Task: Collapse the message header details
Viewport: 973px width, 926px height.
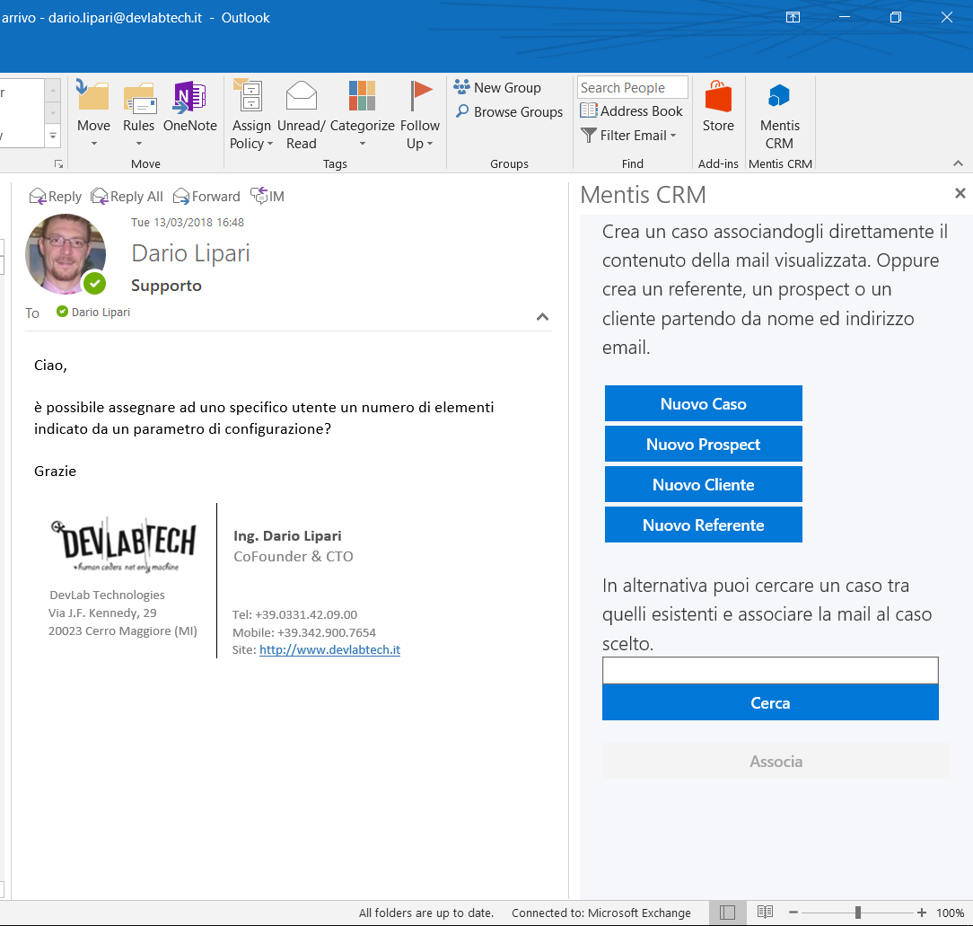Action: (x=542, y=317)
